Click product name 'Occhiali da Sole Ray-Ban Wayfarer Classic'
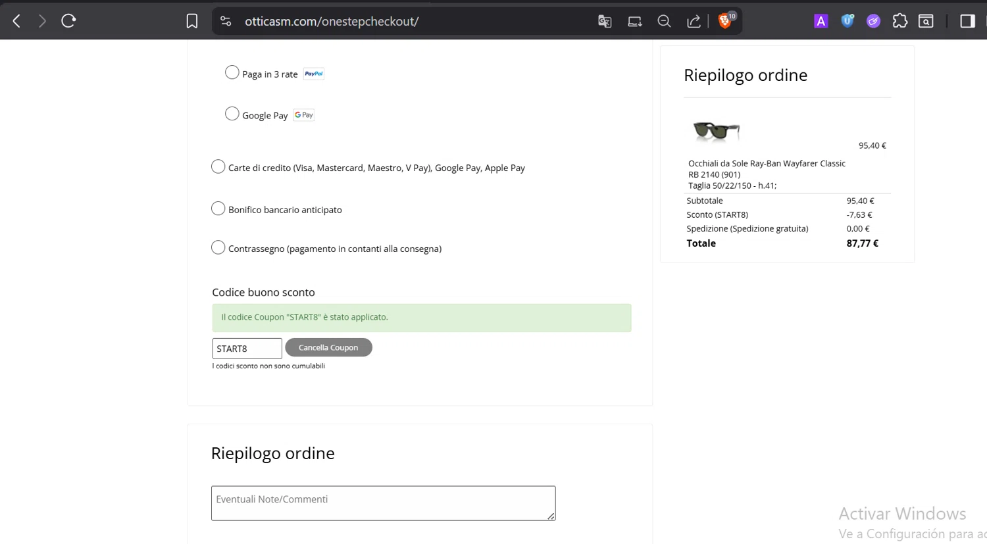987x544 pixels. pyautogui.click(x=767, y=163)
